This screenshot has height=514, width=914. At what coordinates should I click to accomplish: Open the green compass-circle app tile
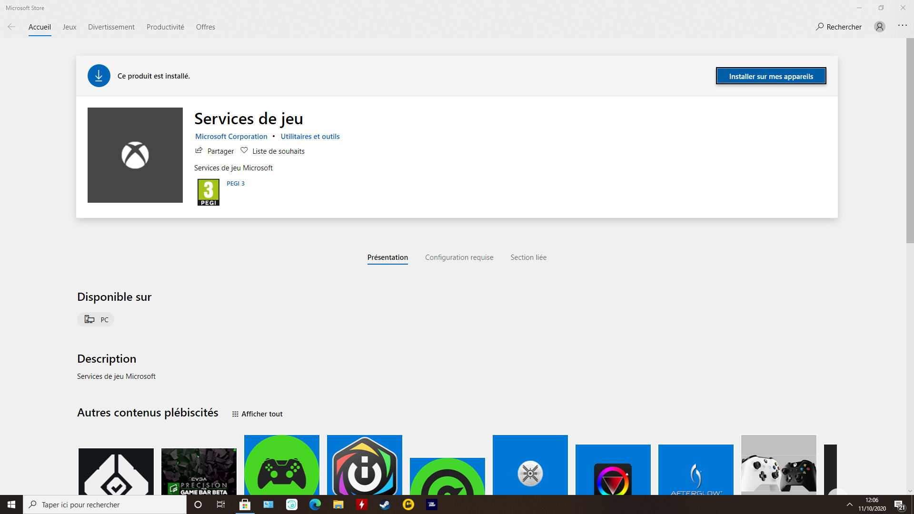pos(447,476)
